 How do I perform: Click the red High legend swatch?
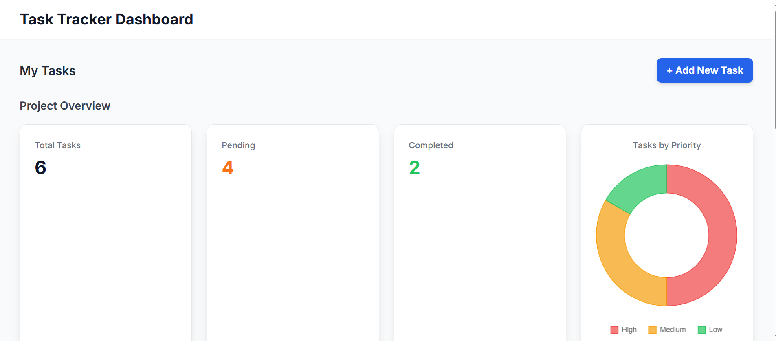point(614,330)
